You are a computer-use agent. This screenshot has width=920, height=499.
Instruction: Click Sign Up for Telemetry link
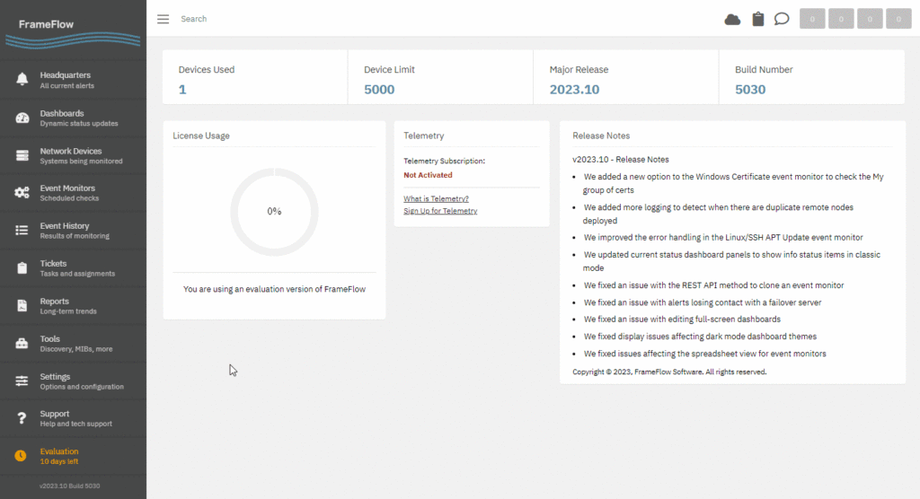pos(440,211)
